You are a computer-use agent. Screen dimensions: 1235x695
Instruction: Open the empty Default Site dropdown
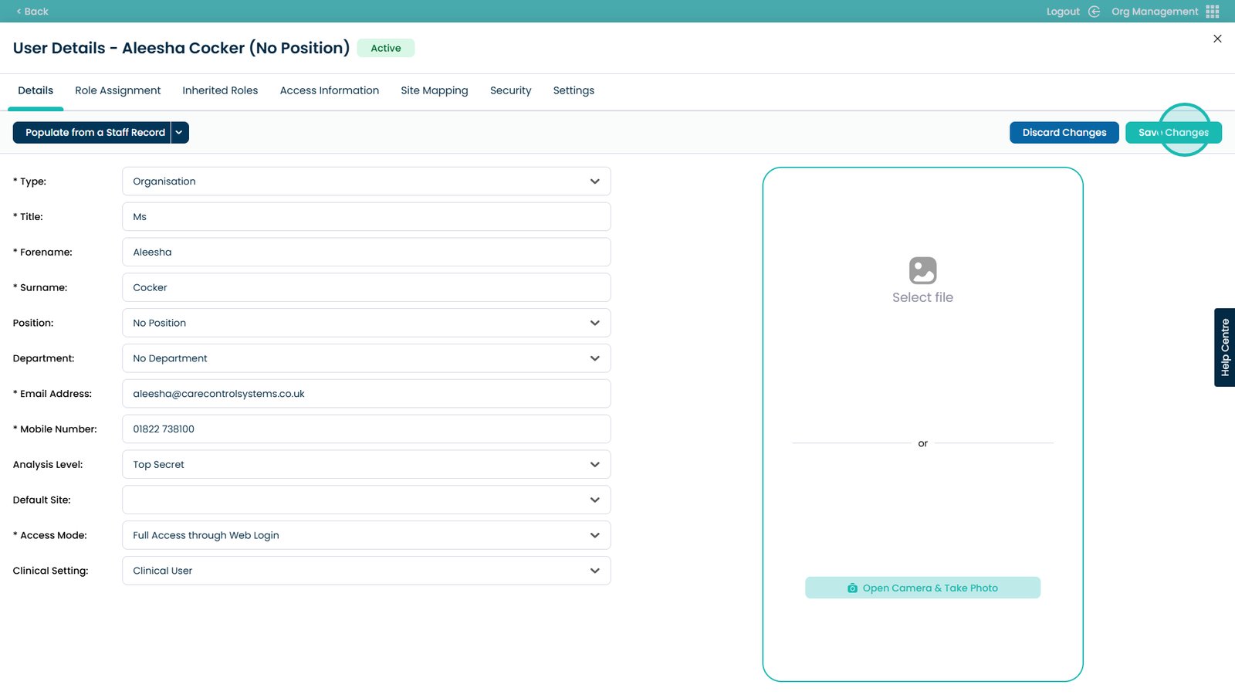(x=366, y=500)
